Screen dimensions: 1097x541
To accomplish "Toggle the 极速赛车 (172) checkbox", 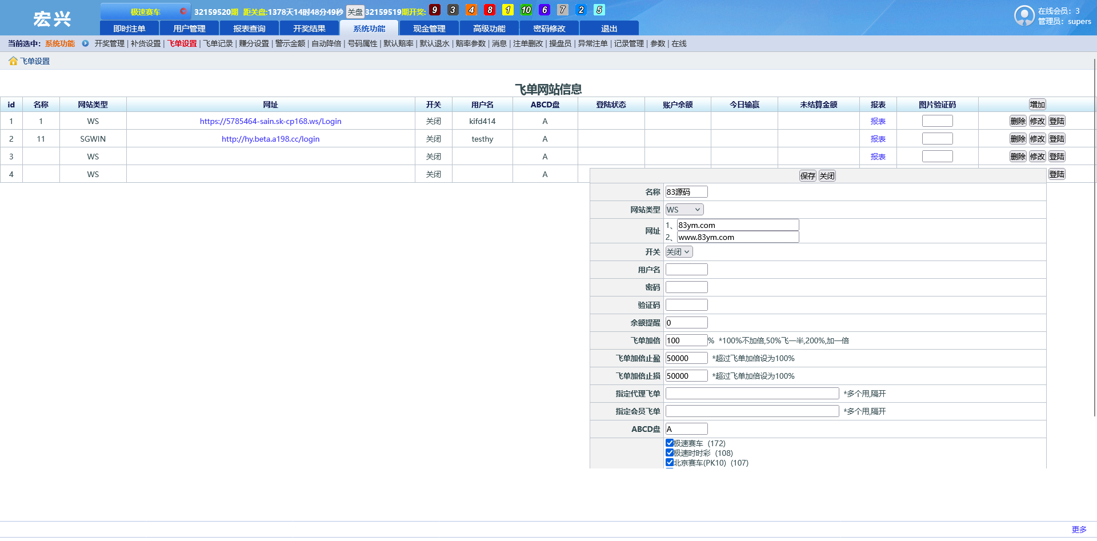I will pyautogui.click(x=670, y=443).
